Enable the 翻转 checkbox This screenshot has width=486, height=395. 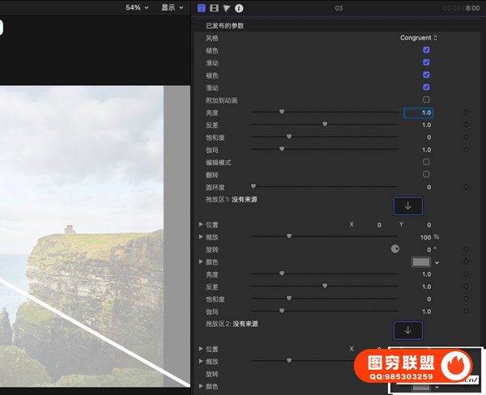click(x=426, y=175)
